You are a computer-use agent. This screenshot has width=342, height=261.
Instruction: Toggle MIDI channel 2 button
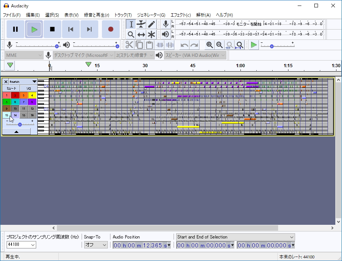(x=15, y=95)
